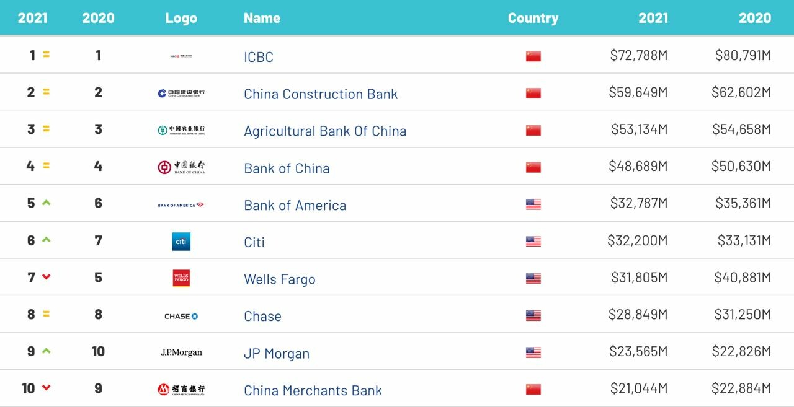Click the J.P.Morgan logo
The height and width of the screenshot is (407, 794).
point(181,352)
